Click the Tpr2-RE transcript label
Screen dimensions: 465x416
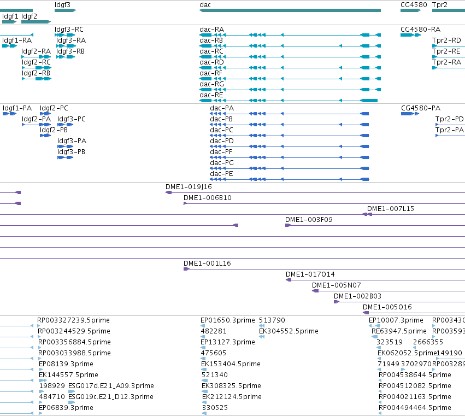tap(446, 51)
